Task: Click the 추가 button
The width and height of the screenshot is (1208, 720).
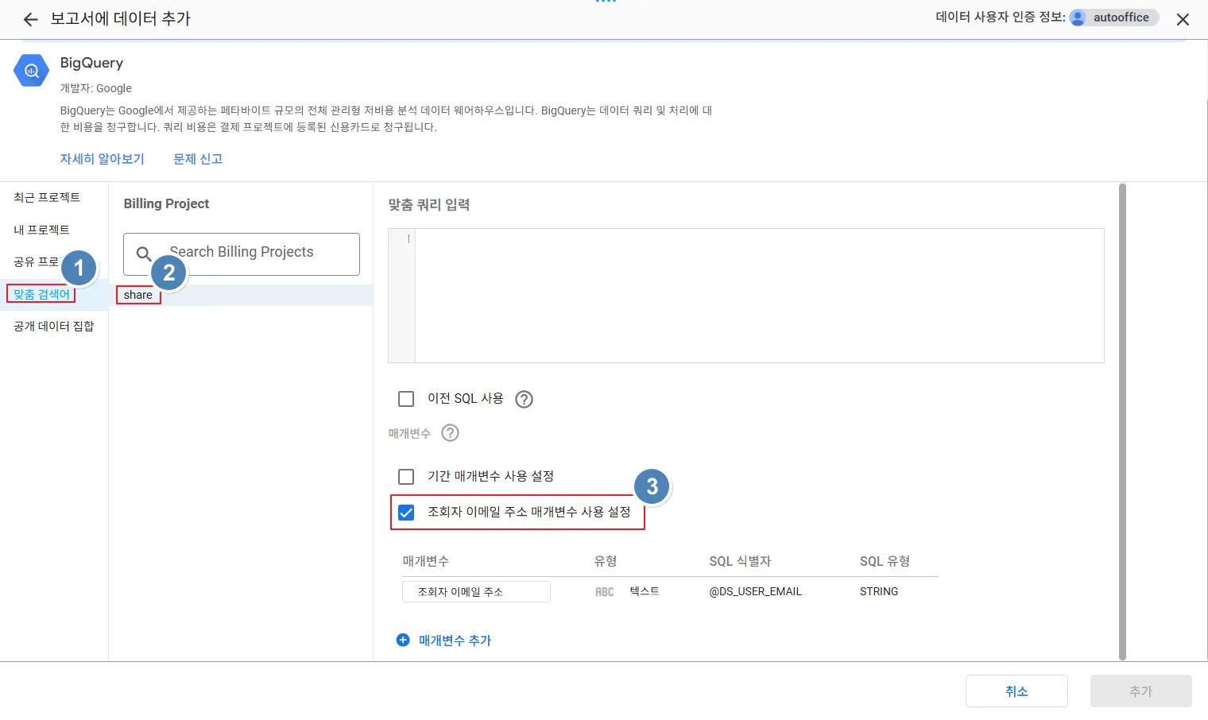Action: [1140, 691]
